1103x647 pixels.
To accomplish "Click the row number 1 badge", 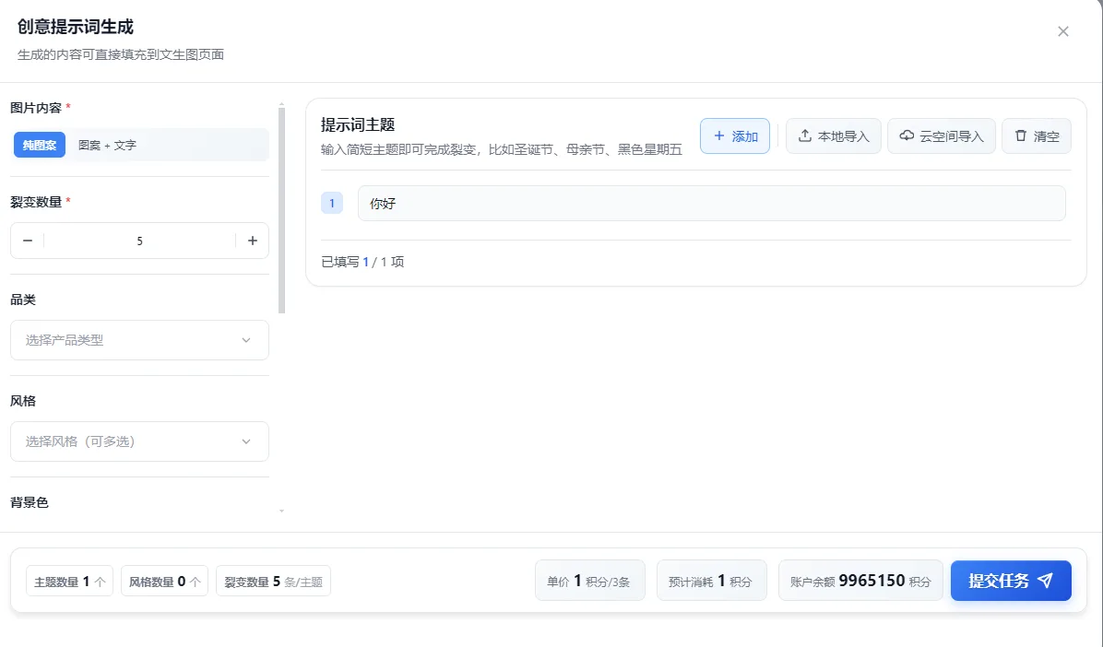I will pos(332,204).
